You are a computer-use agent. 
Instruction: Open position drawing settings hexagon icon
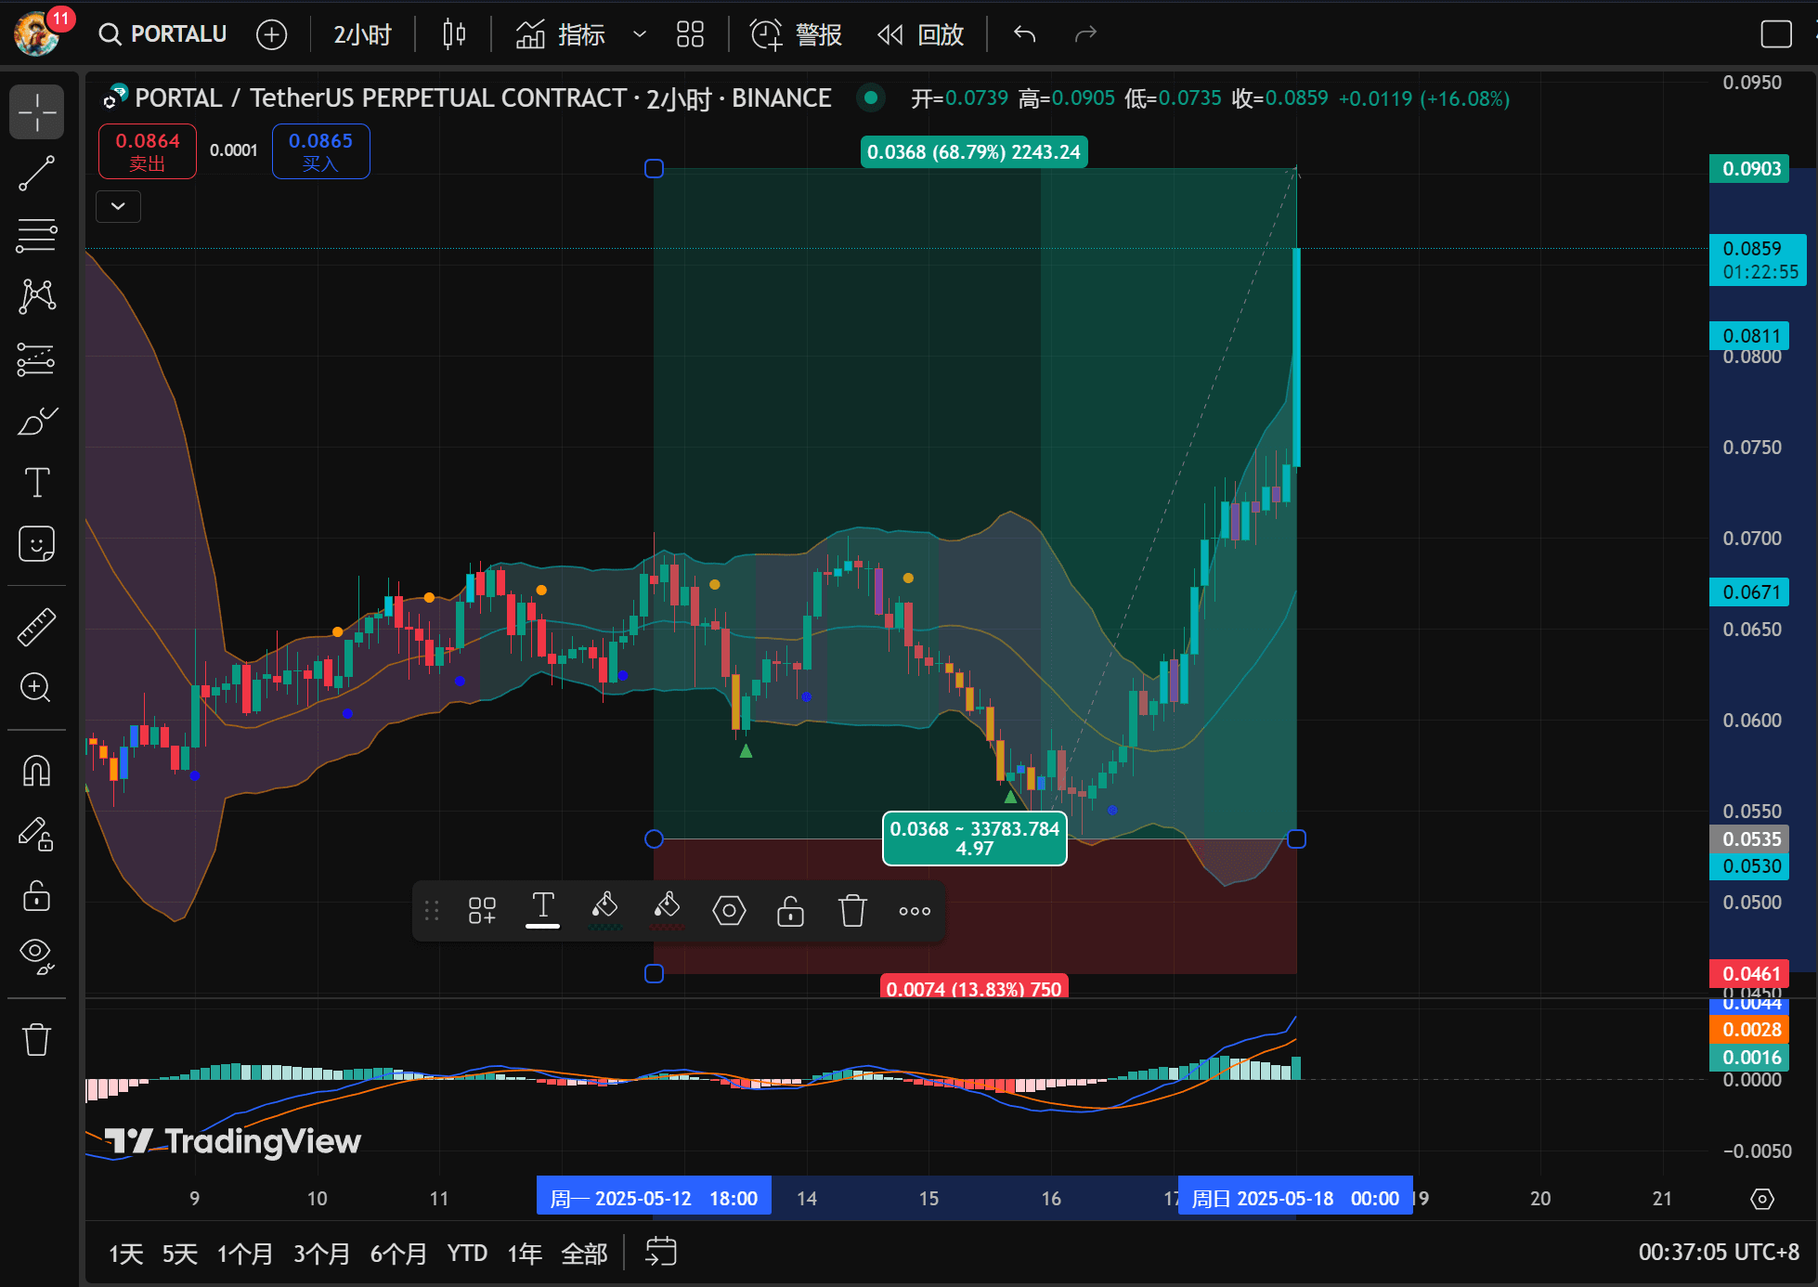[x=729, y=911]
